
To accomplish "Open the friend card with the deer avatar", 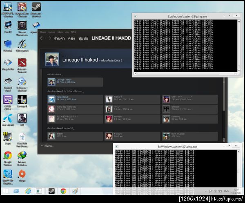I will [132, 99].
